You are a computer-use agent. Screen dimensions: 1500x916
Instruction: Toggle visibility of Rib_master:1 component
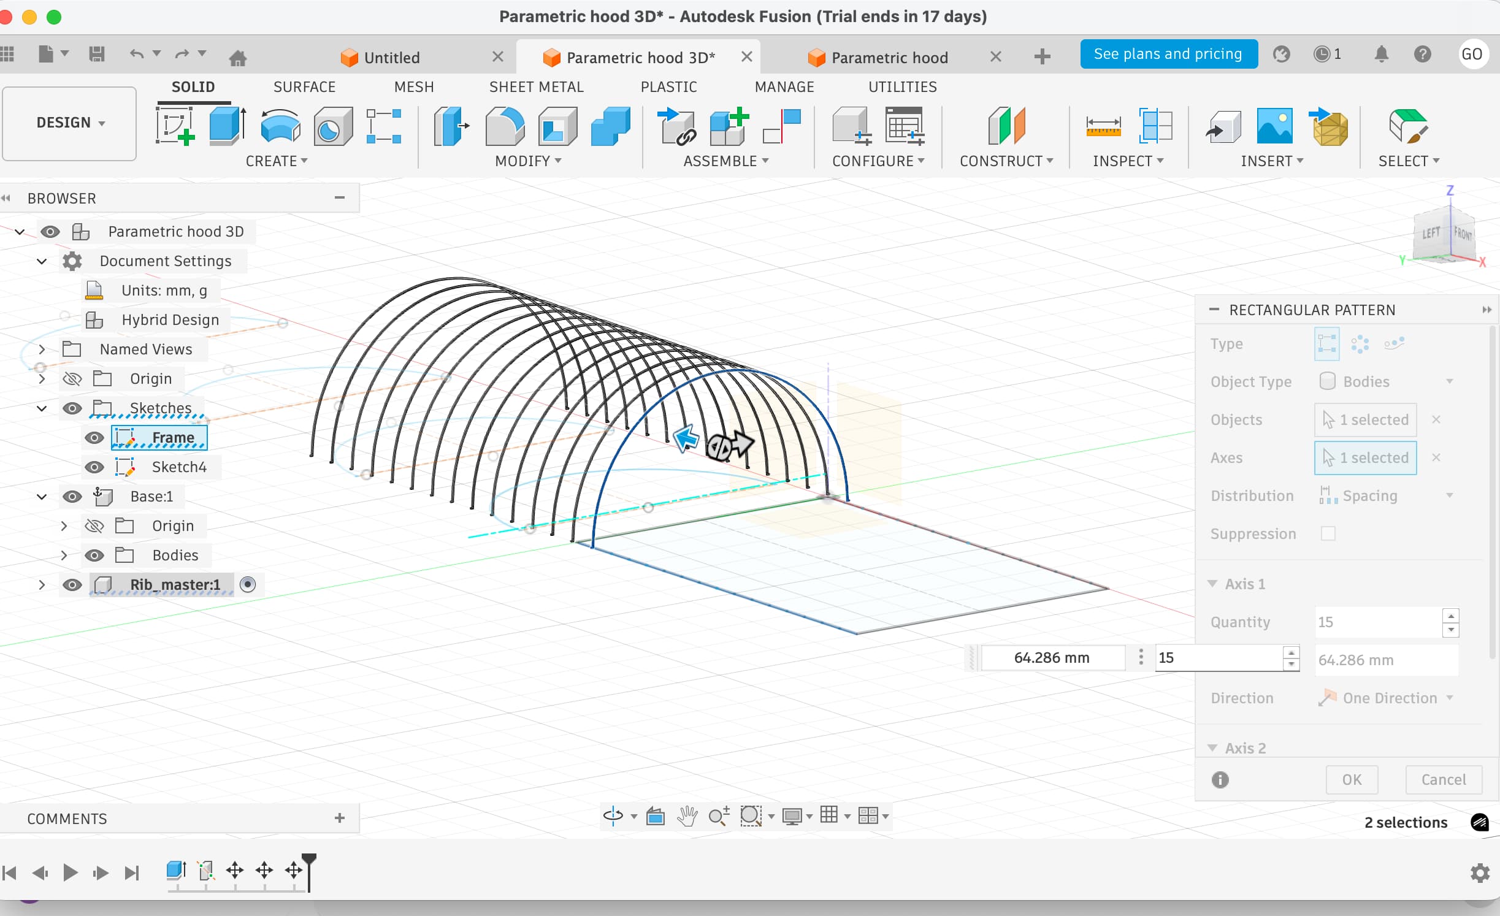pyautogui.click(x=72, y=585)
